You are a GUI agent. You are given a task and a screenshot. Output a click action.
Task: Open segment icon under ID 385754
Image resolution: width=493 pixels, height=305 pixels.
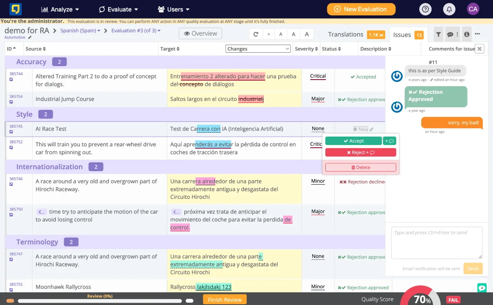(11, 102)
